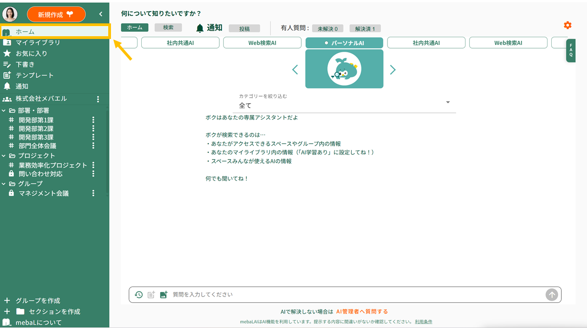Open the locked マネジメント会議 group

point(44,193)
